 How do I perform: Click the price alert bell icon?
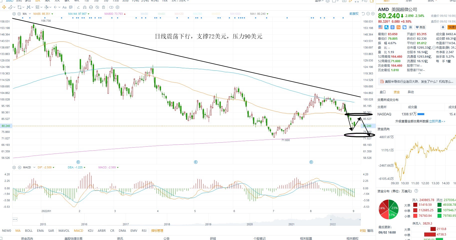[443, 27]
